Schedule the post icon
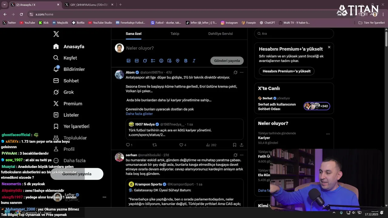Viewport: 388px width, 218px height. (169, 61)
